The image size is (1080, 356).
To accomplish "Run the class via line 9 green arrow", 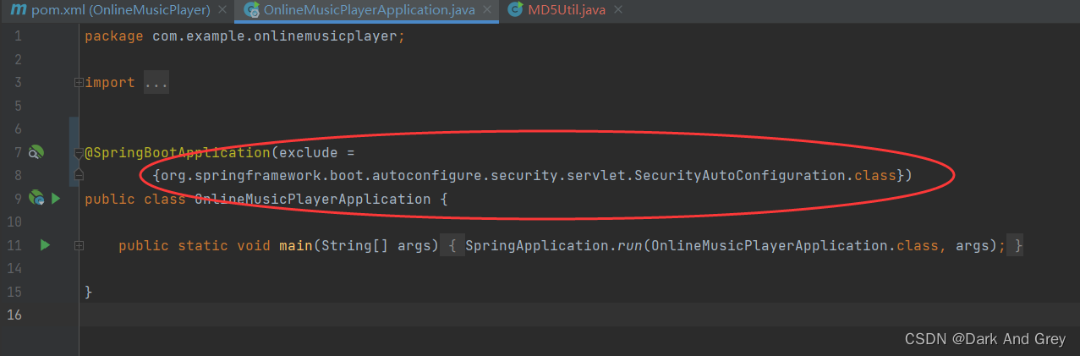I will coord(55,199).
